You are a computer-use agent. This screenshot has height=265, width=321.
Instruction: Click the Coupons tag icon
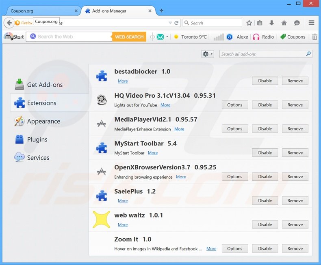tap(283, 37)
